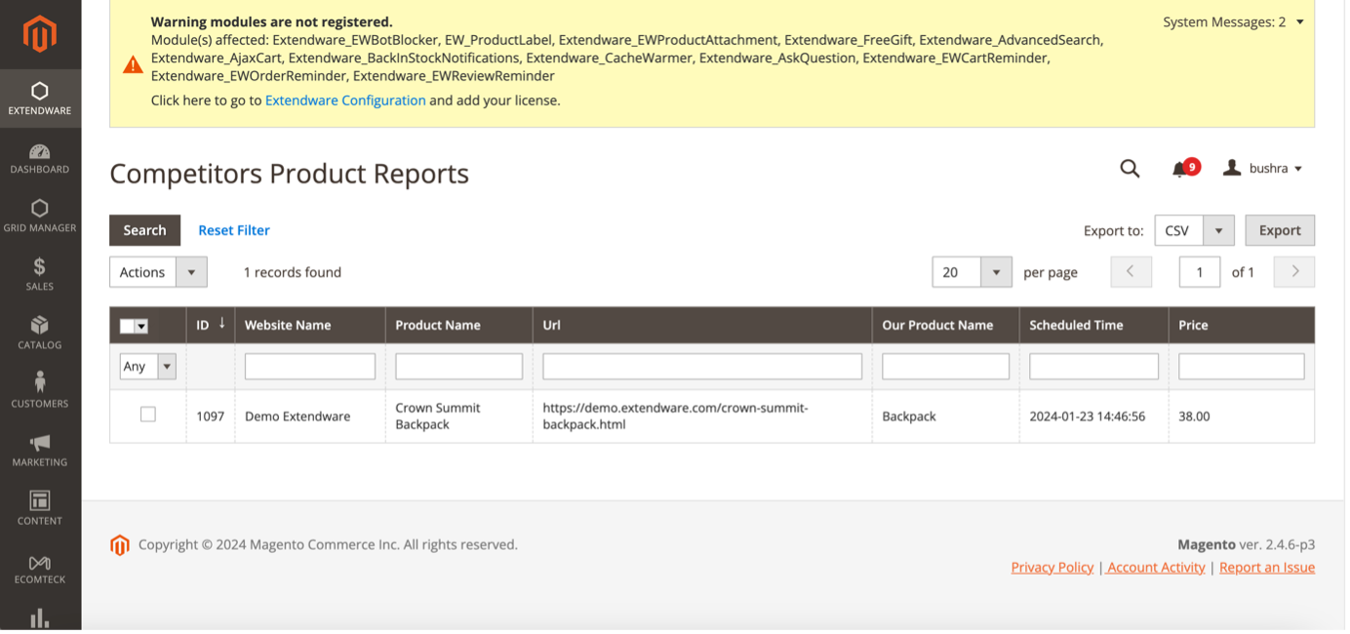
Task: Sort by the Scheduled Time column header
Action: (1094, 325)
